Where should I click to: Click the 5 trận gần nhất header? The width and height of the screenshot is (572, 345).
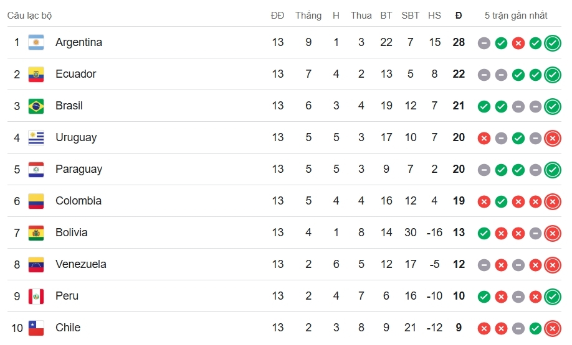(516, 16)
